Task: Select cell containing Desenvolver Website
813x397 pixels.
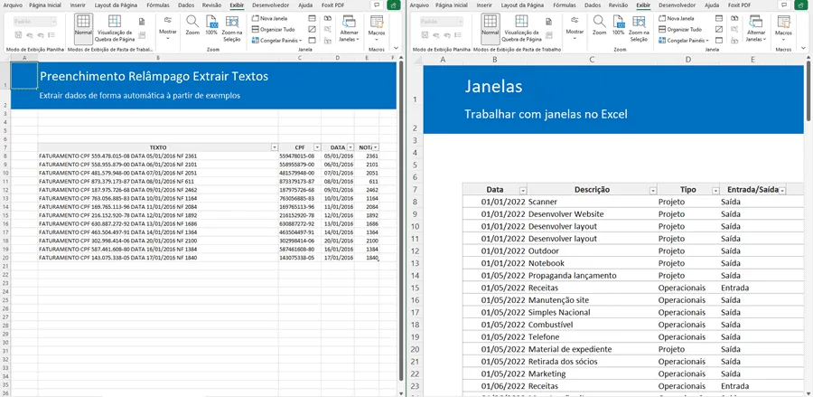Action: pos(592,213)
